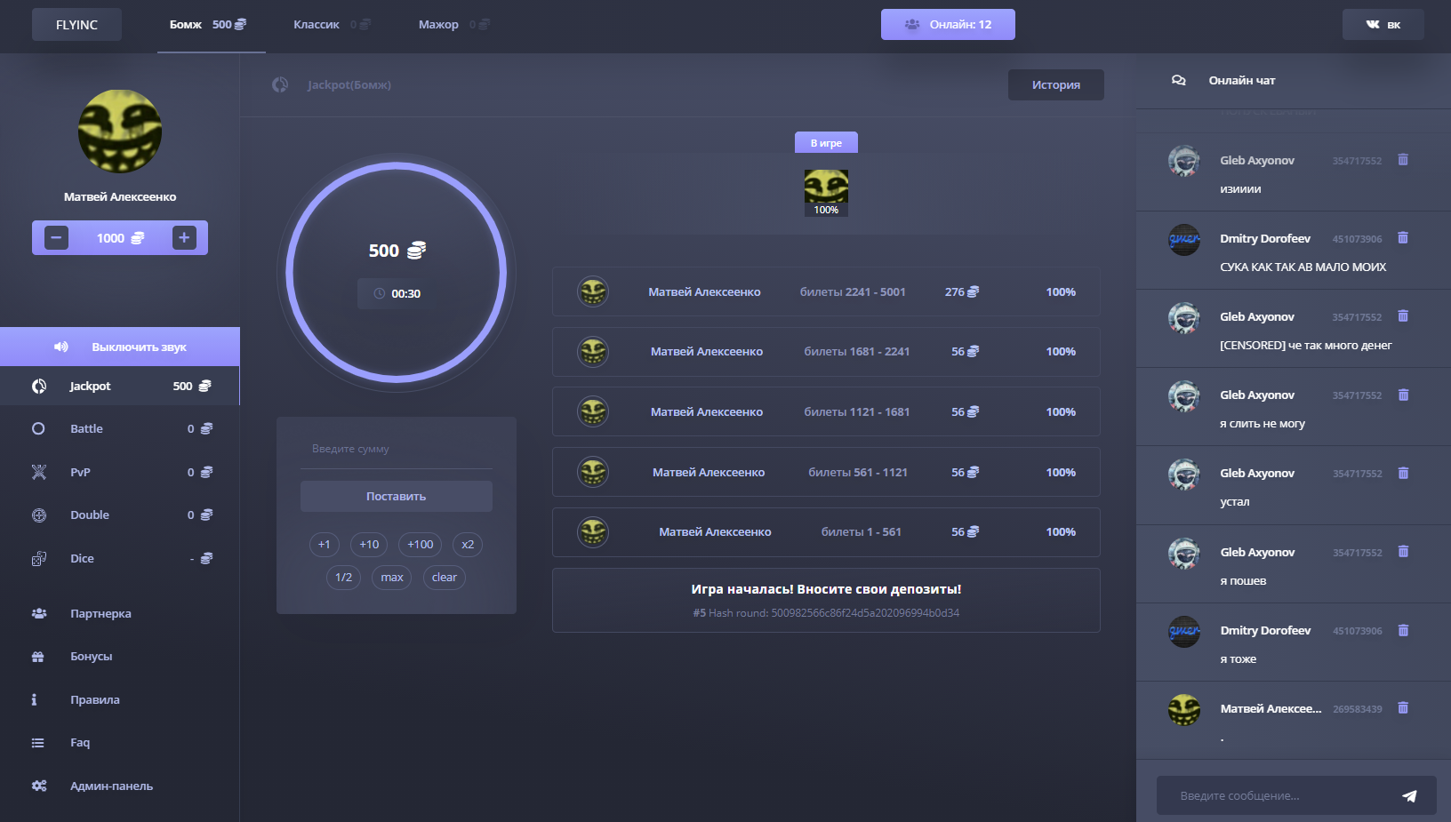1451x822 pixels.
Task: Click the send message paper plane icon
Action: pyautogui.click(x=1409, y=795)
